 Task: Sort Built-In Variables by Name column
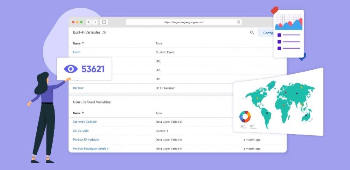pyautogui.click(x=78, y=44)
